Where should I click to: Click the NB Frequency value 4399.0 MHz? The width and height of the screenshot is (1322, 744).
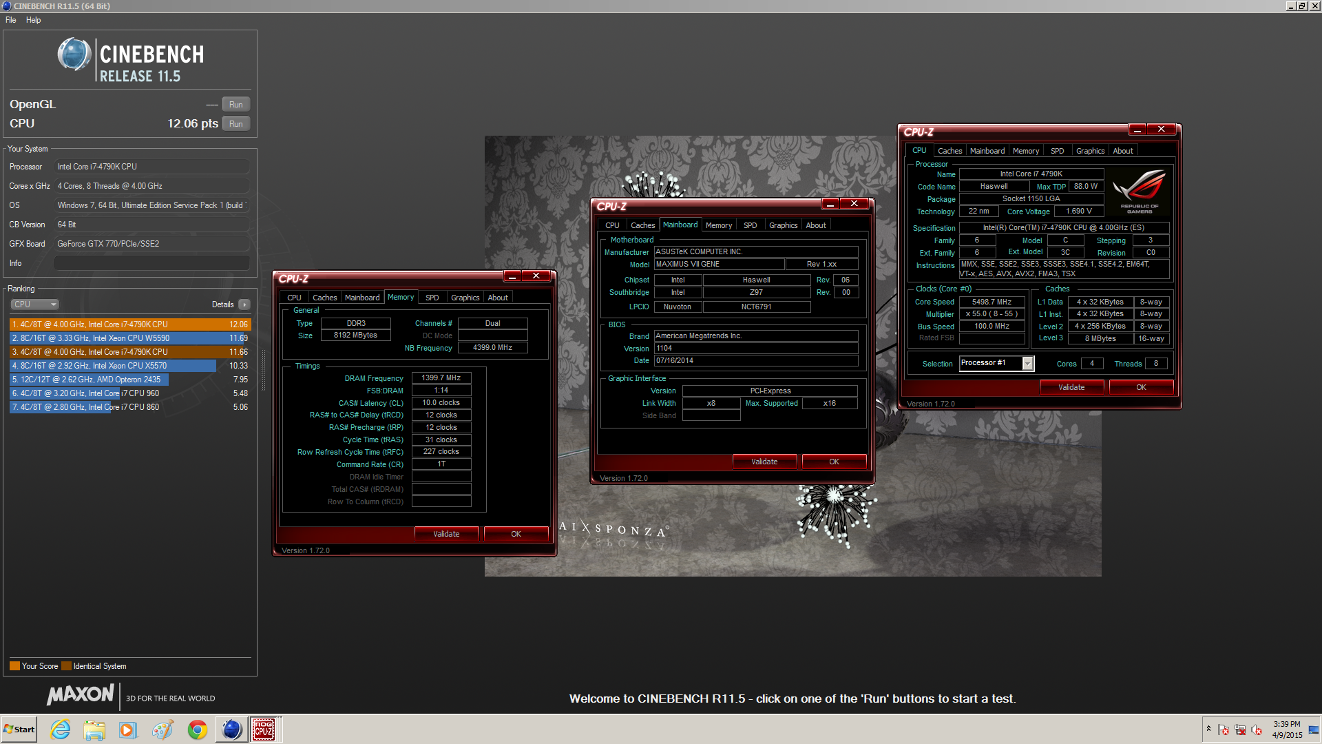point(492,348)
